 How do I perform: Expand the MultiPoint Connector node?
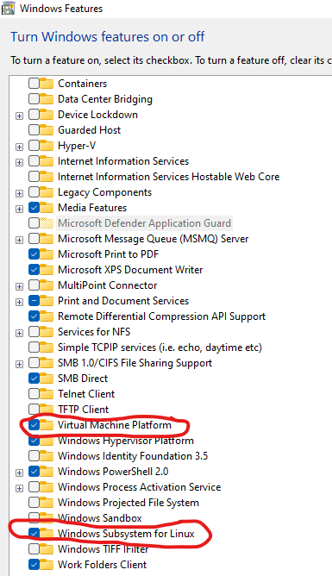point(20,286)
